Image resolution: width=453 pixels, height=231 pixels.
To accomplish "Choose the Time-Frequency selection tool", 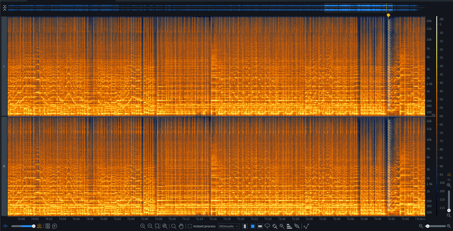I will click(x=252, y=226).
